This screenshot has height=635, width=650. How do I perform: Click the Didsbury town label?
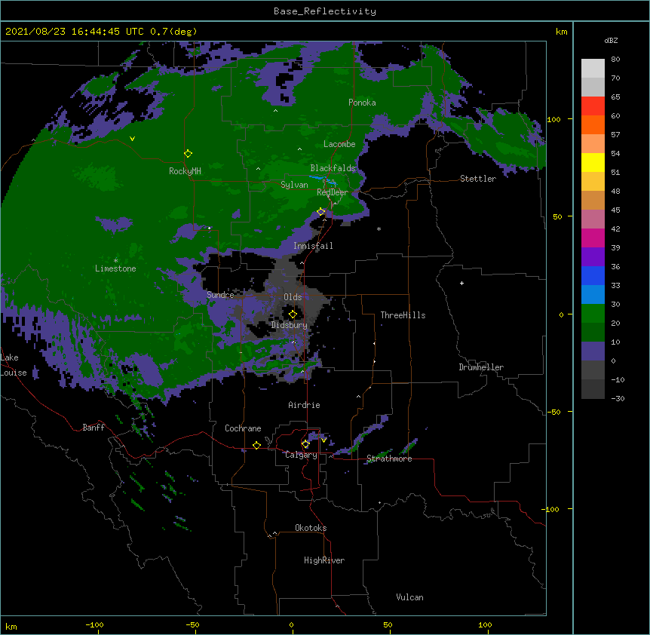click(290, 325)
